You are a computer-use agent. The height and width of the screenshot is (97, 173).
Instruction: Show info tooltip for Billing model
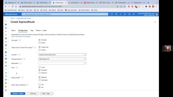coord(22,78)
